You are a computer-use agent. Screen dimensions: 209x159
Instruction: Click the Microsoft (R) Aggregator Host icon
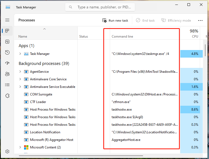pyautogui.click(x=26, y=140)
